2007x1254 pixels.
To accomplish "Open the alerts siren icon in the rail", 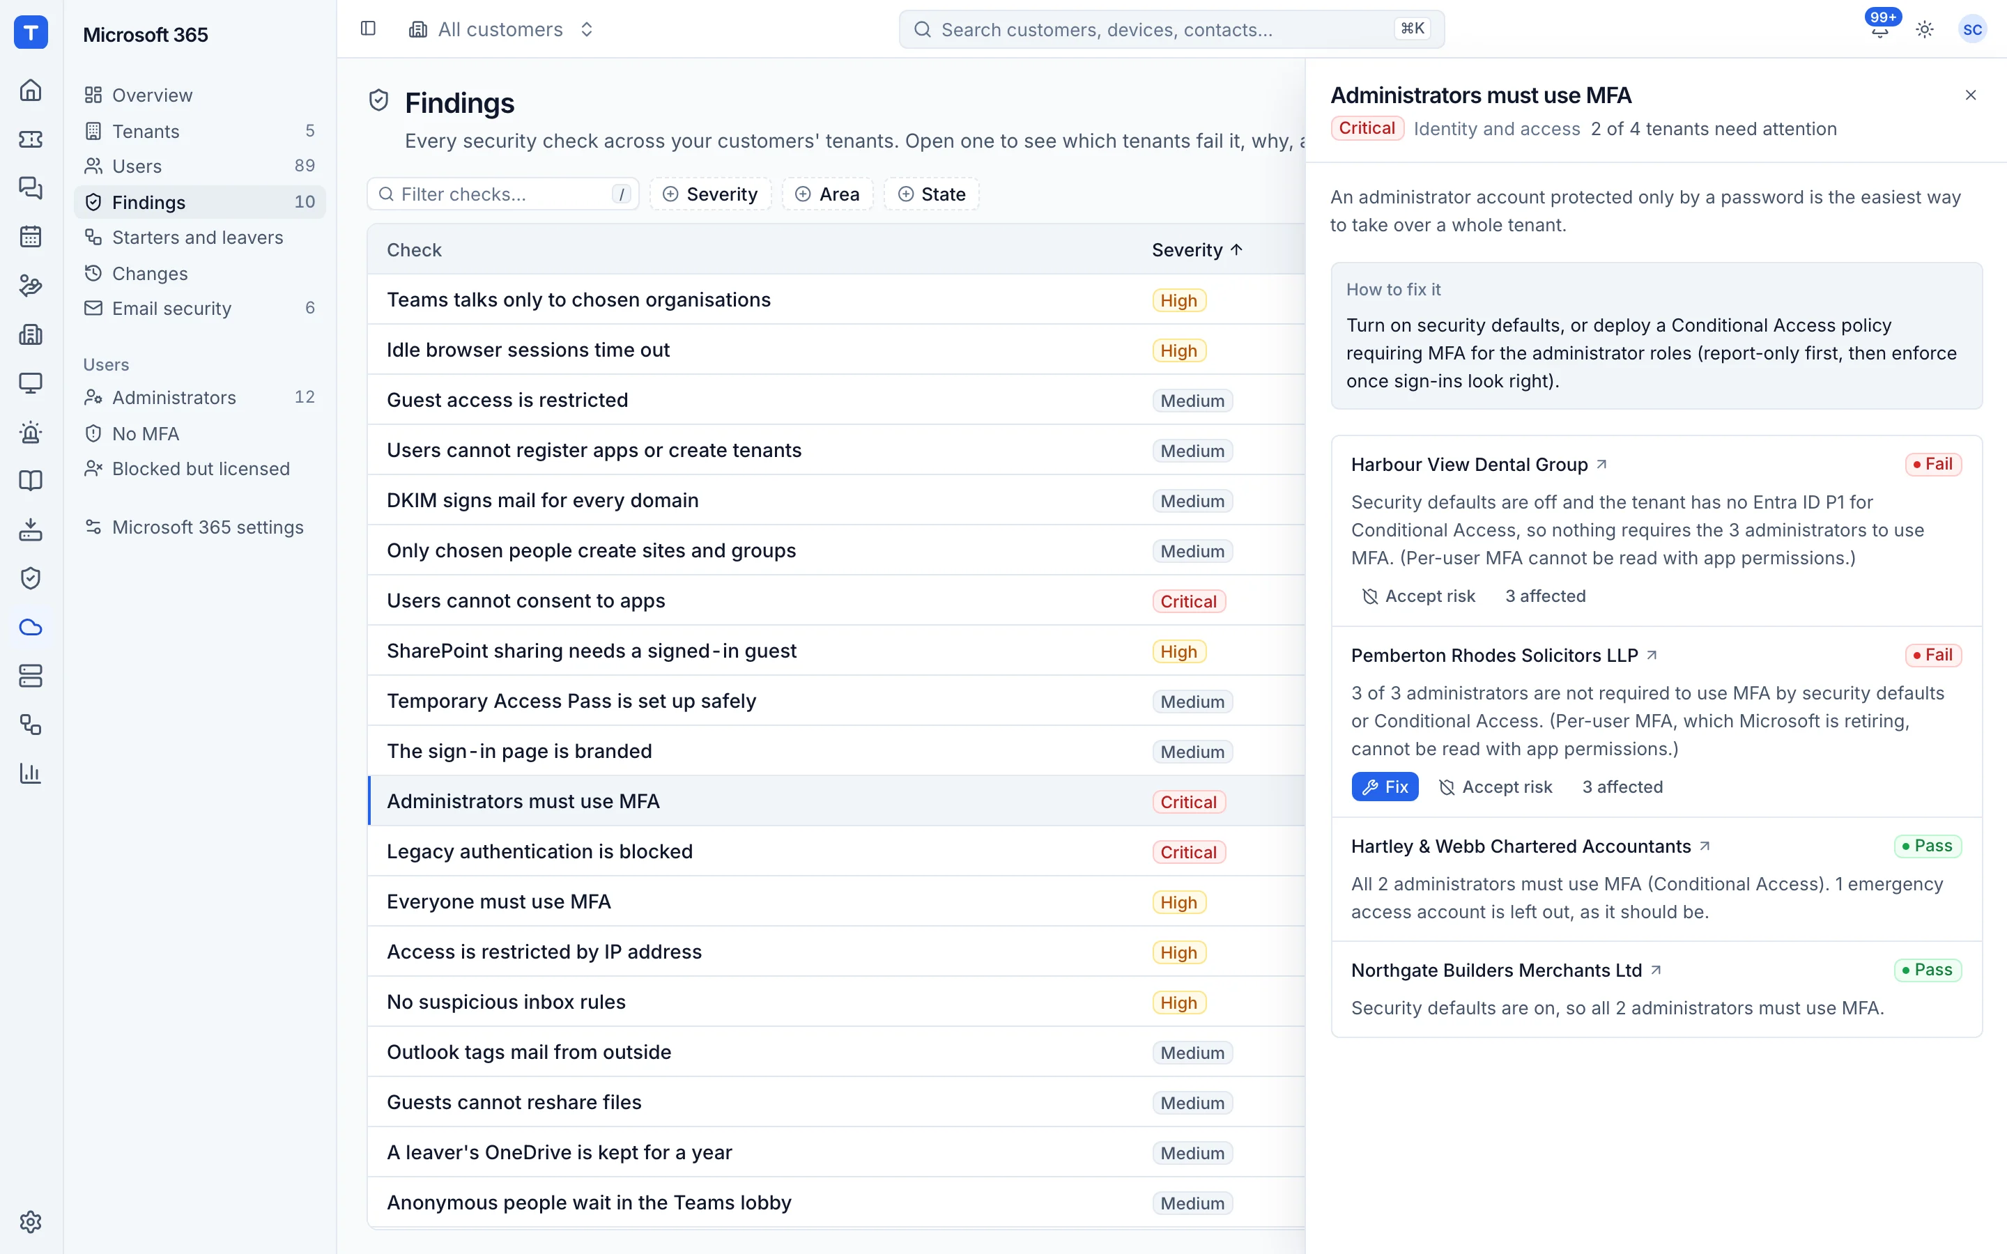I will 31,432.
